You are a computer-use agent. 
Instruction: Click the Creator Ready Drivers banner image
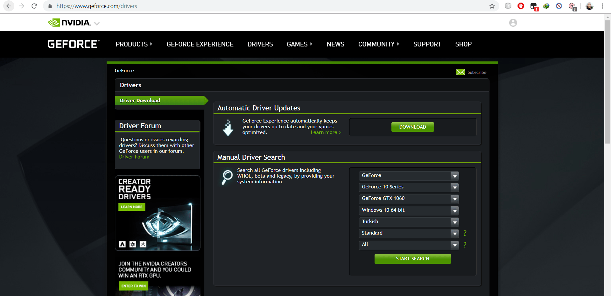158,213
